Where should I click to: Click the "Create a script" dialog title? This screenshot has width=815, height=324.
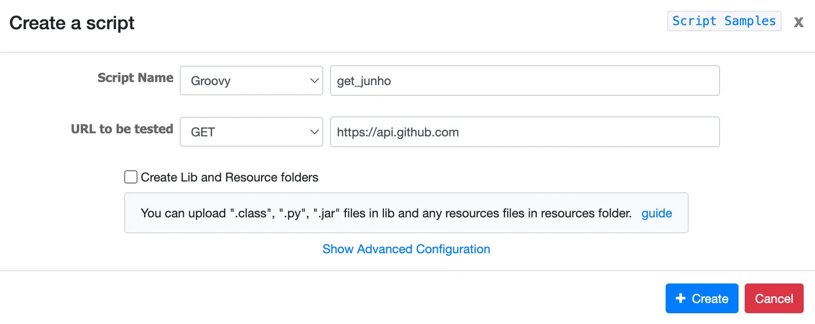tap(72, 23)
